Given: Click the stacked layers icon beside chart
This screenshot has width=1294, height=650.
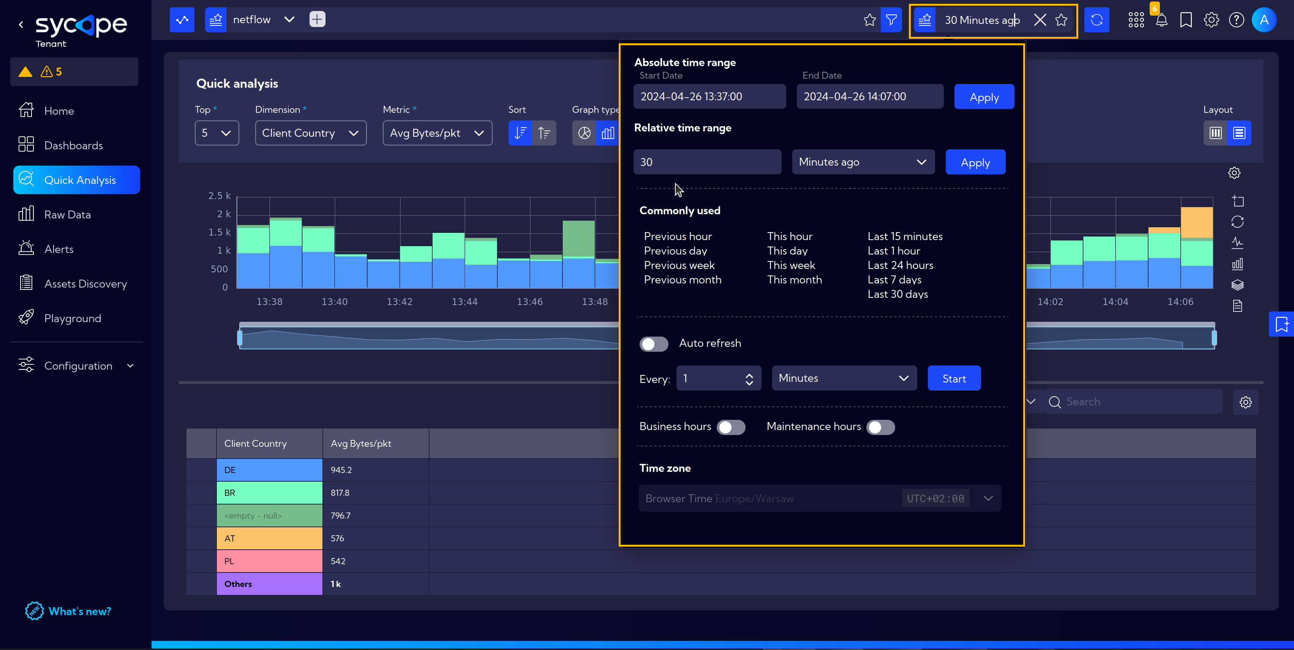Looking at the screenshot, I should (1238, 285).
